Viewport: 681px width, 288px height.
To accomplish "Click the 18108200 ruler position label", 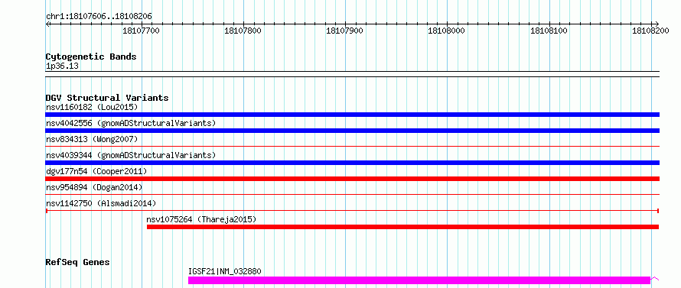I will (x=650, y=31).
